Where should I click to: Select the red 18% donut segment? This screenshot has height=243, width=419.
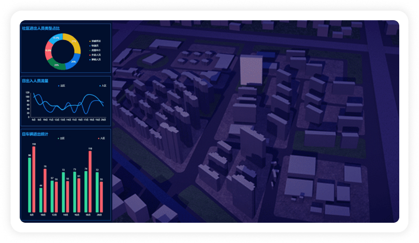48,51
